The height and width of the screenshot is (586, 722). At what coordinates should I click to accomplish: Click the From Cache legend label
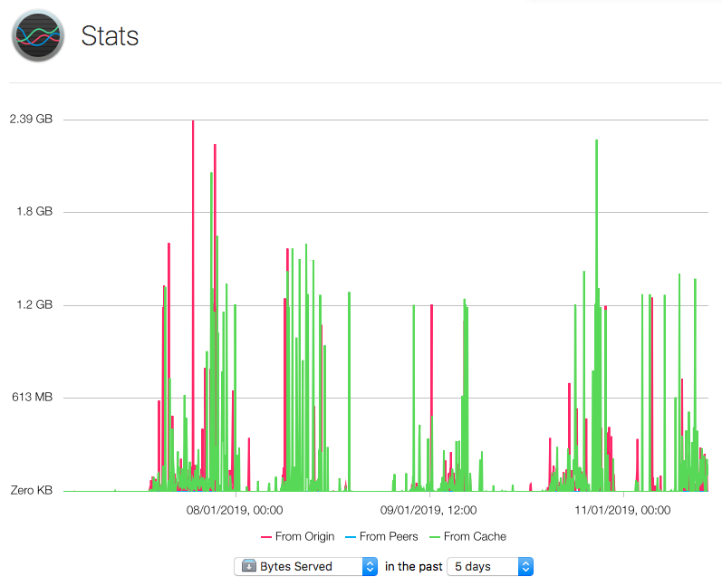point(475,536)
